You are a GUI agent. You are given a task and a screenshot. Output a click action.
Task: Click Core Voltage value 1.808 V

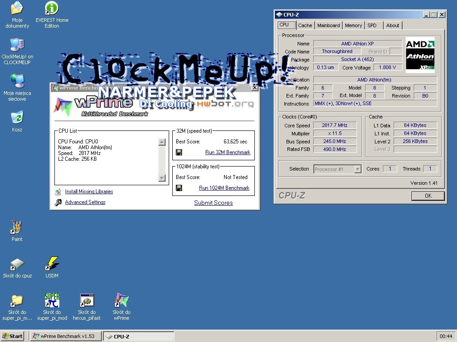click(x=387, y=68)
